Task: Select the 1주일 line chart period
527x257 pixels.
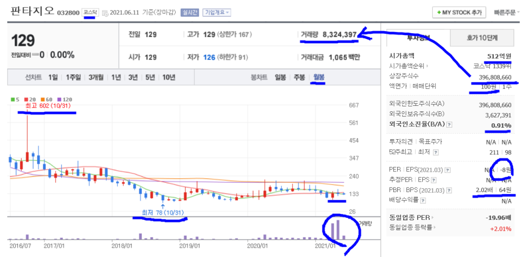Action: click(73, 77)
